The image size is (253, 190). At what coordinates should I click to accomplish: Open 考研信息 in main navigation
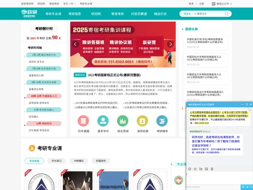click(74, 14)
